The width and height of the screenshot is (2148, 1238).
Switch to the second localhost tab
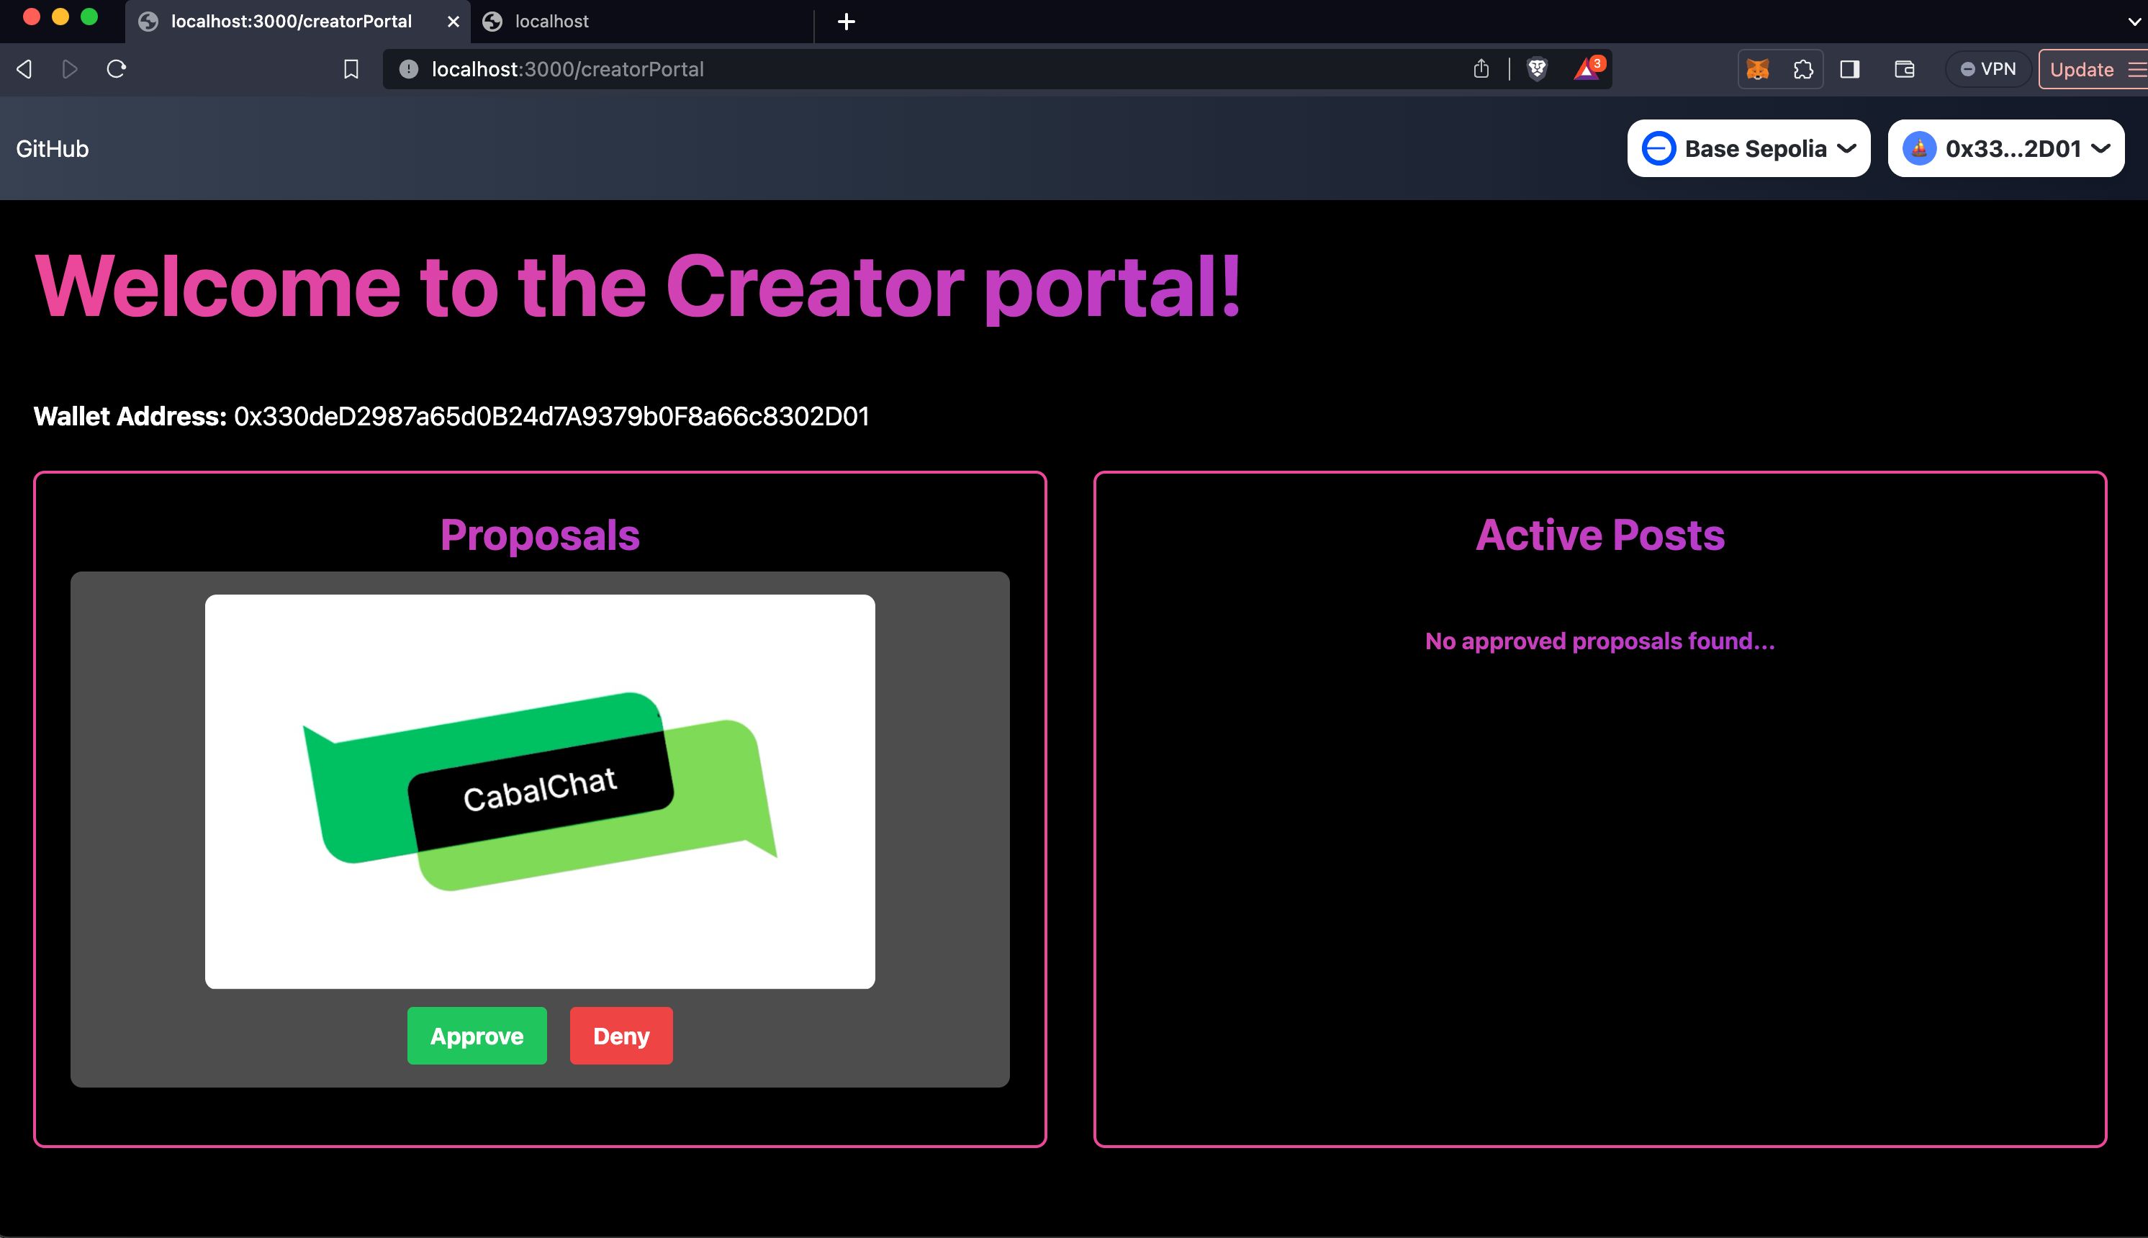tap(644, 22)
